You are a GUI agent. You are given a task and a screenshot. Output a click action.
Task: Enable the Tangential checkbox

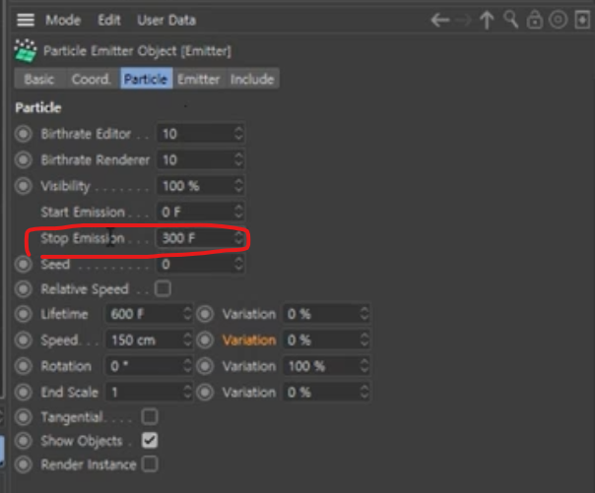(150, 417)
